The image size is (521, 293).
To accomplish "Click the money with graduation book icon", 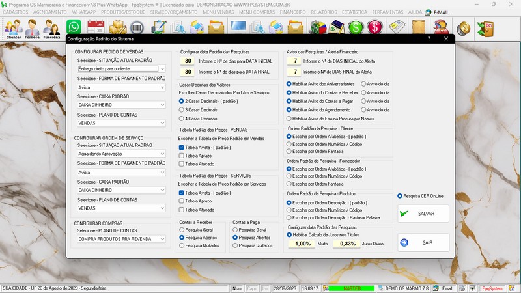I will [337, 27].
